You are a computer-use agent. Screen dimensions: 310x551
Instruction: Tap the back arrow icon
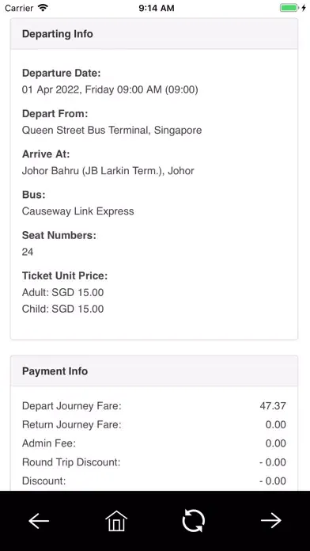[x=39, y=520]
